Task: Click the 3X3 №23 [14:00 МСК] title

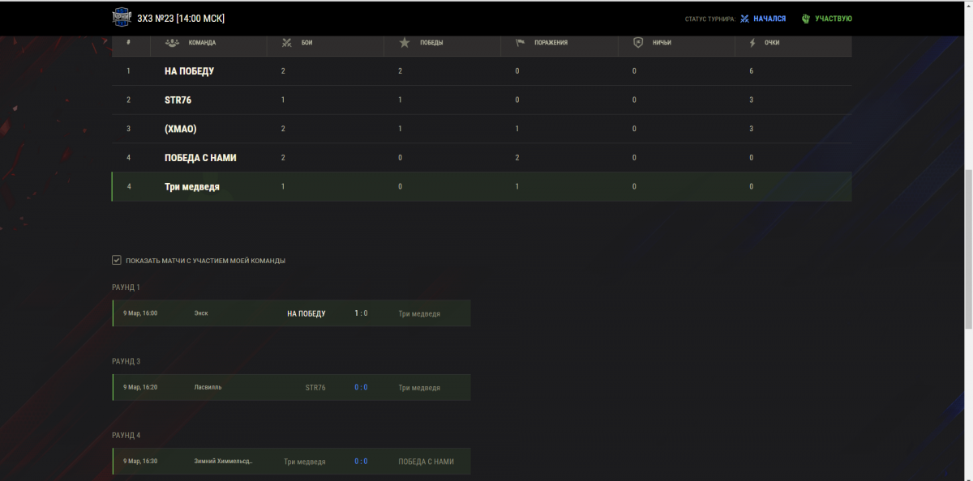Action: [x=181, y=18]
